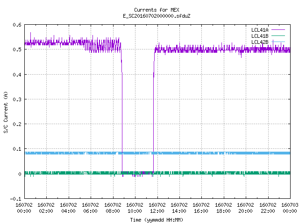The height and width of the screenshot is (224, 299).
Task: Click the x-axis tick '160702 12:00'
Action: [157, 208]
